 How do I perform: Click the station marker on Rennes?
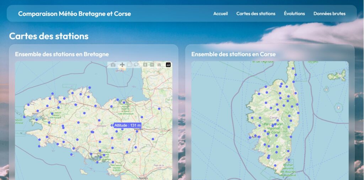(137, 131)
